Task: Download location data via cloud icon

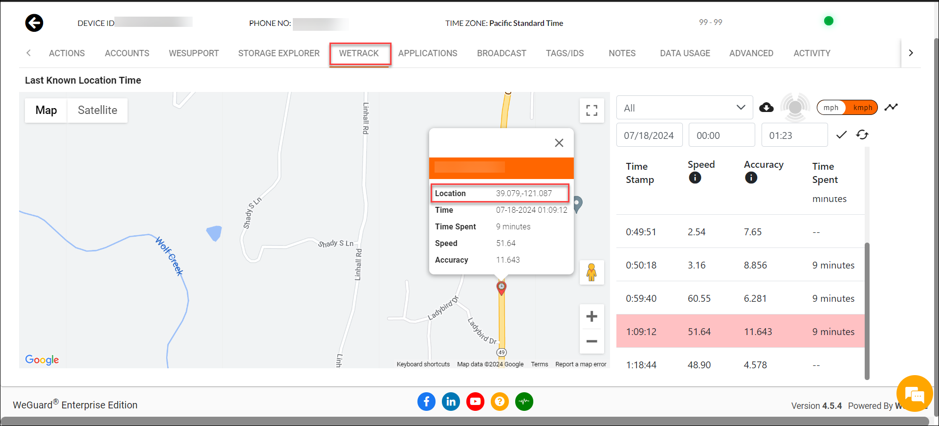Action: (x=766, y=107)
